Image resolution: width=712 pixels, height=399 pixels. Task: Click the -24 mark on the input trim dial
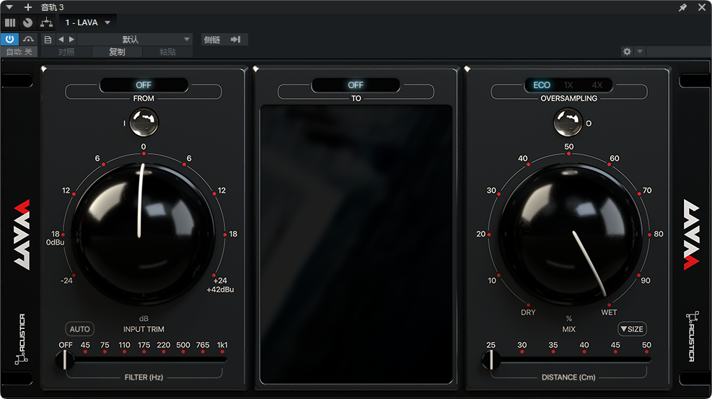click(x=66, y=281)
